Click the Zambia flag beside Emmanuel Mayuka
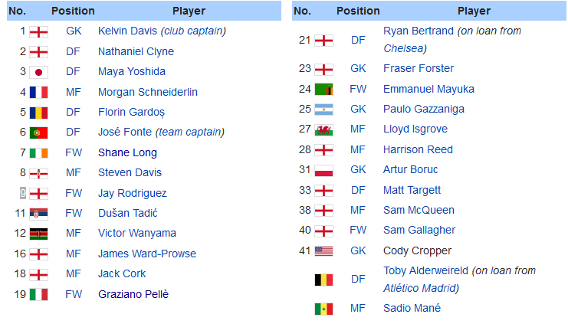This screenshot has height=324, width=568. 323,89
